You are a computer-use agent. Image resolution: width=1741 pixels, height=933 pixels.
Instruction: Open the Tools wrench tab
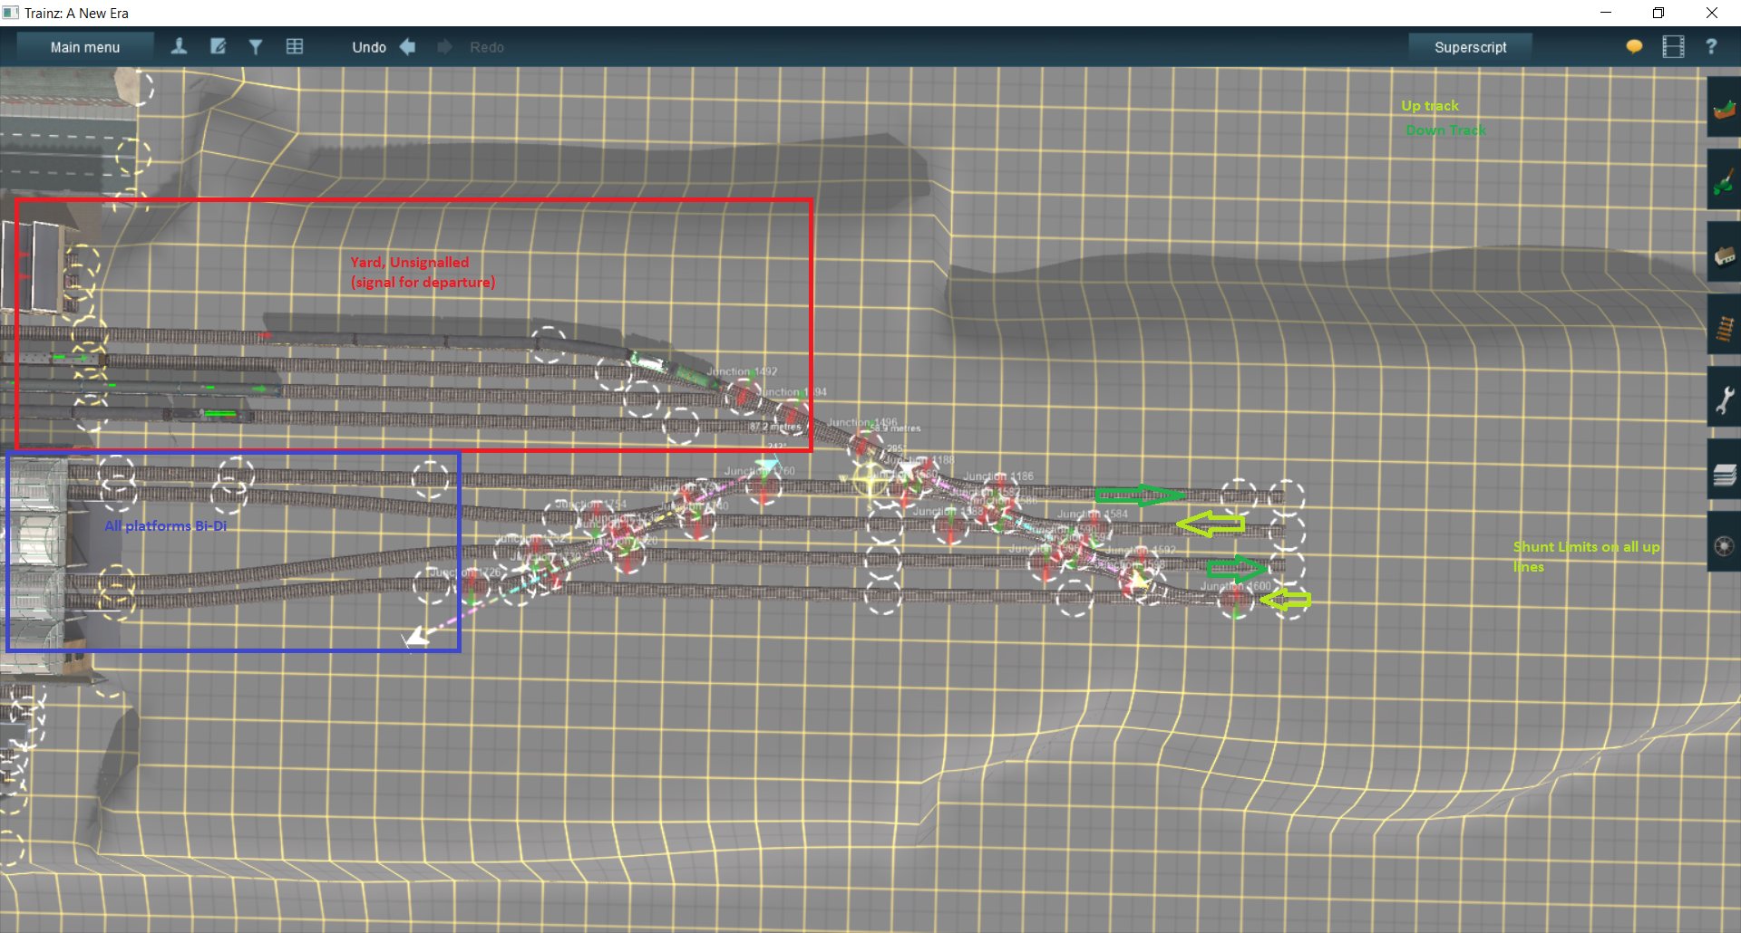pos(1724,399)
